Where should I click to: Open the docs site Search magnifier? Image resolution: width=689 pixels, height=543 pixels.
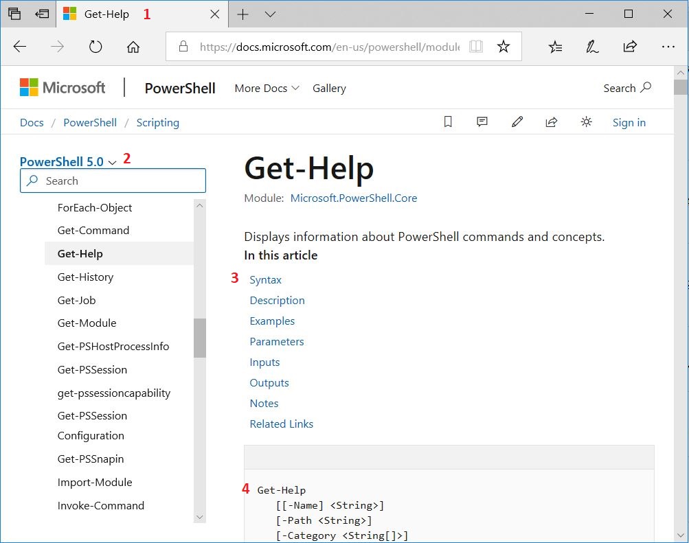point(627,89)
